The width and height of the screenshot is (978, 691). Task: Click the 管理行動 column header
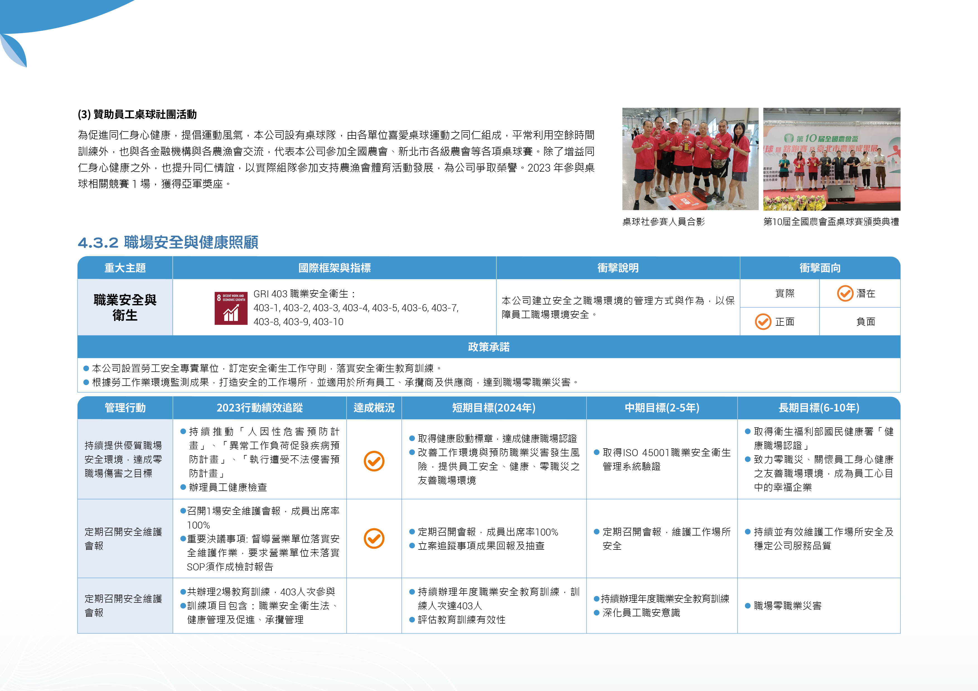coord(125,408)
